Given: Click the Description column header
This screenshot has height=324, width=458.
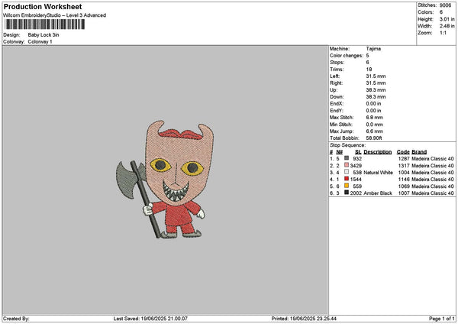Looking at the screenshot, I should click(x=377, y=152).
